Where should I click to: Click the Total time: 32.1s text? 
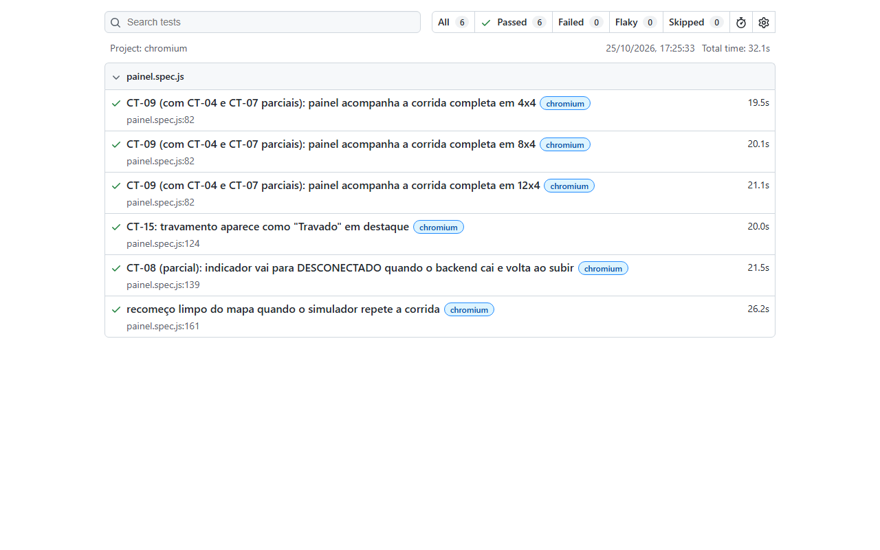pos(736,49)
